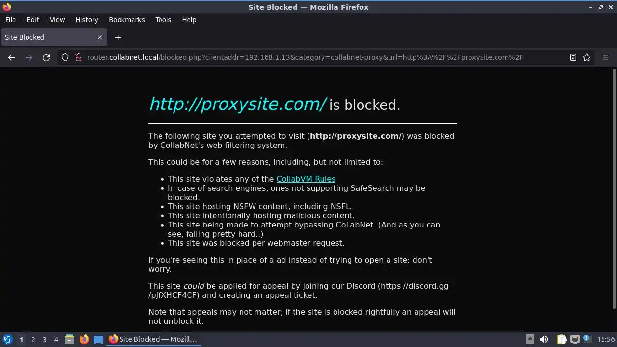Open the Help menu
The height and width of the screenshot is (347, 617).
[189, 20]
